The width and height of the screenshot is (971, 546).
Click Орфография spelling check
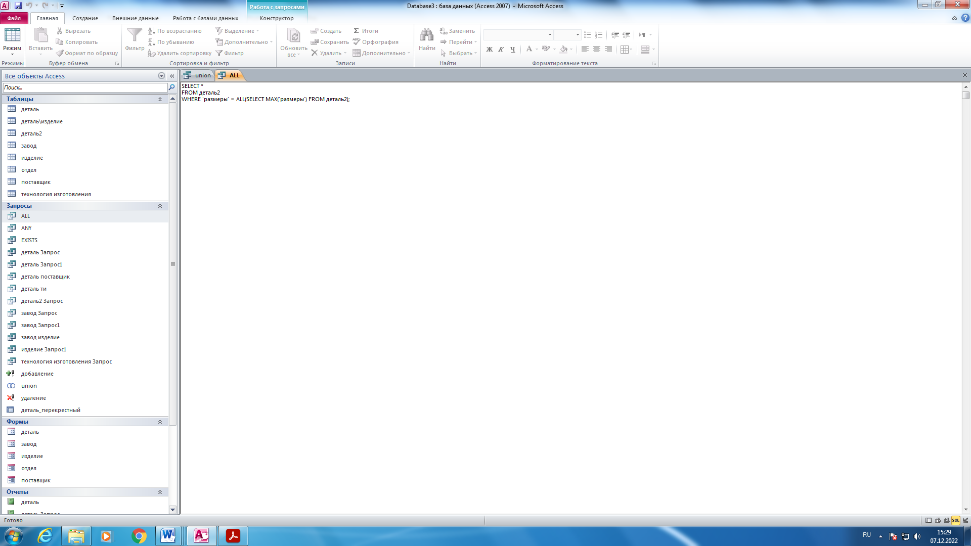pos(376,42)
